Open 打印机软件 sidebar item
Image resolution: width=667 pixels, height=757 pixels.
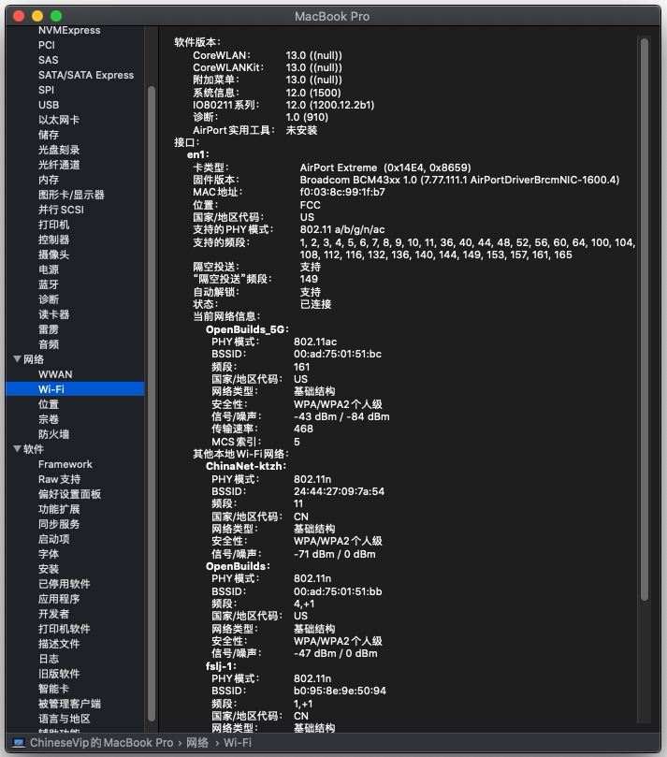pos(65,629)
